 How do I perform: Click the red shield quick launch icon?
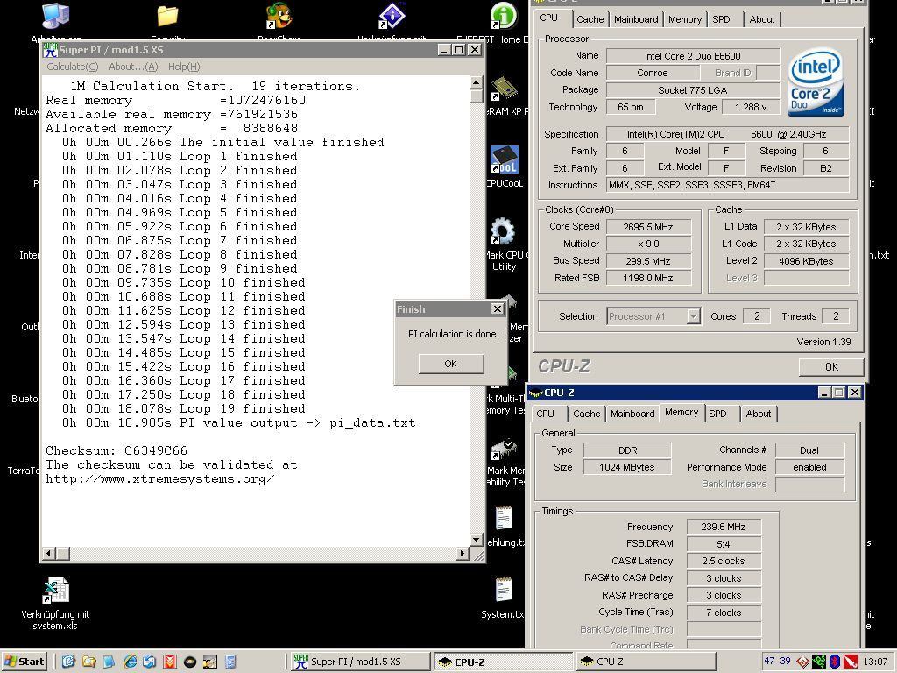(169, 662)
